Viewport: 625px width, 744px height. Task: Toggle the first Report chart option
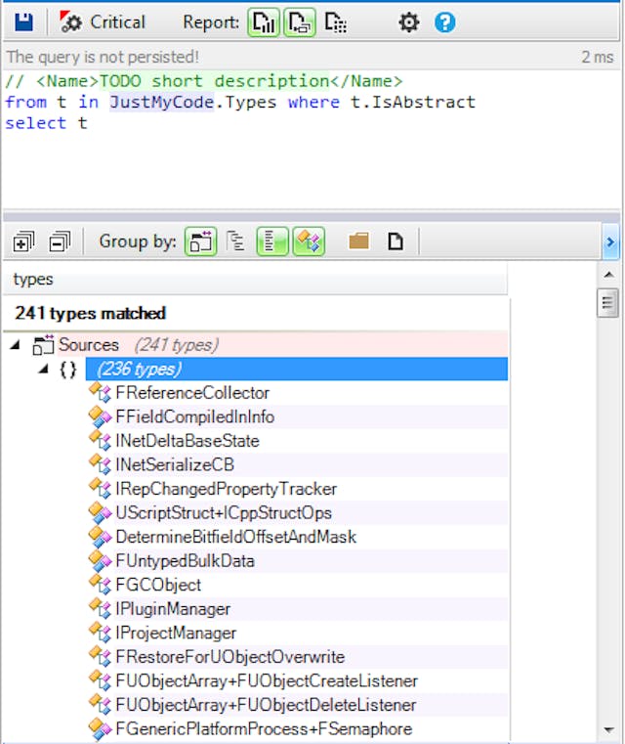(x=265, y=22)
